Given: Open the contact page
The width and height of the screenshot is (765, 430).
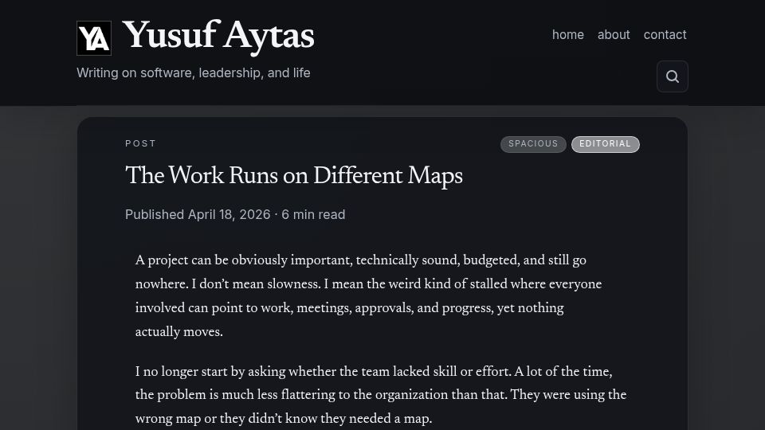Looking at the screenshot, I should click(665, 34).
